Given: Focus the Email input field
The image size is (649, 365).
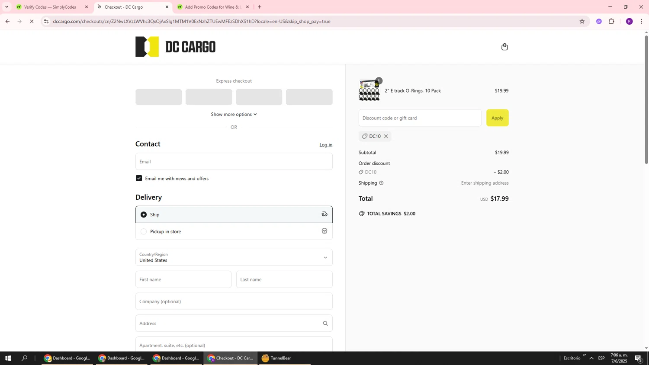Looking at the screenshot, I should (234, 161).
